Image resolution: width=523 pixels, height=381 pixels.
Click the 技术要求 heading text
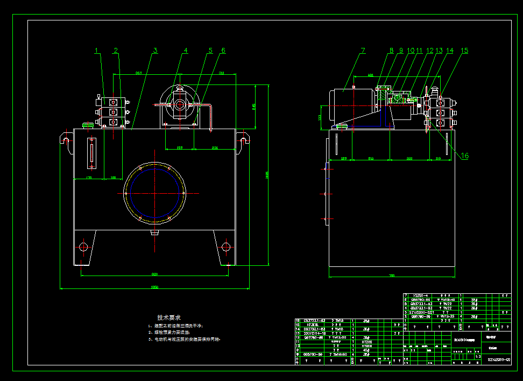[x=169, y=317]
